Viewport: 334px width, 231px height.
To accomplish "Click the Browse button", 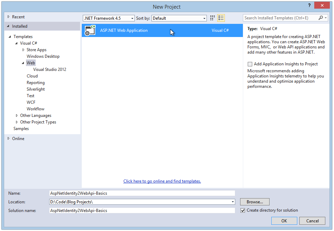I will pos(254,202).
